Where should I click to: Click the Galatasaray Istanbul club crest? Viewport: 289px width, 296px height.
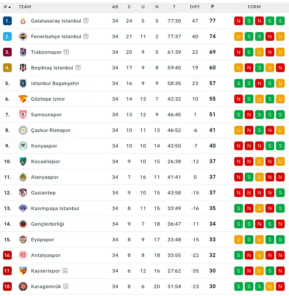(x=23, y=21)
